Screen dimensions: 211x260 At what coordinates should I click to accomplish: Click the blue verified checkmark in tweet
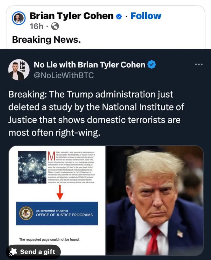pos(152,65)
